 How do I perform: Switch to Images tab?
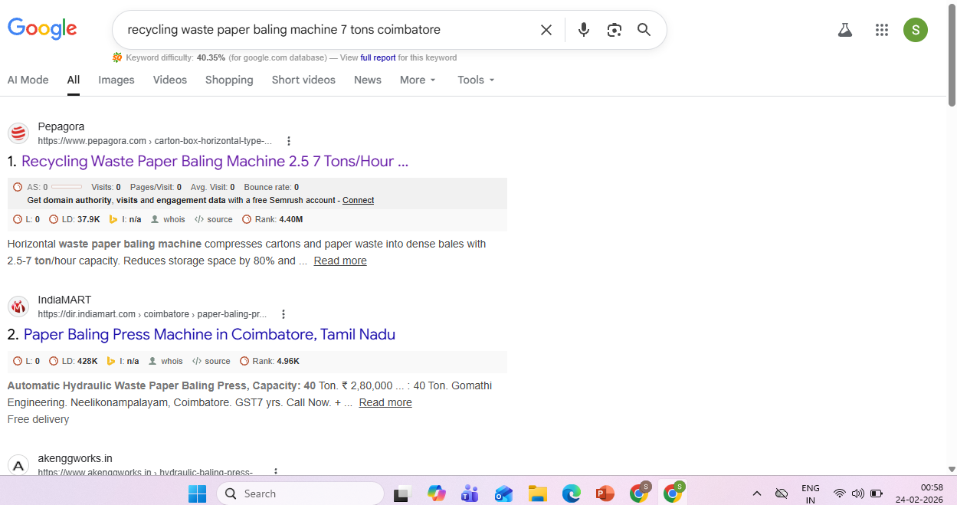click(x=116, y=80)
